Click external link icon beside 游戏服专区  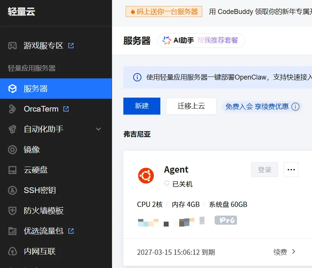(71, 46)
